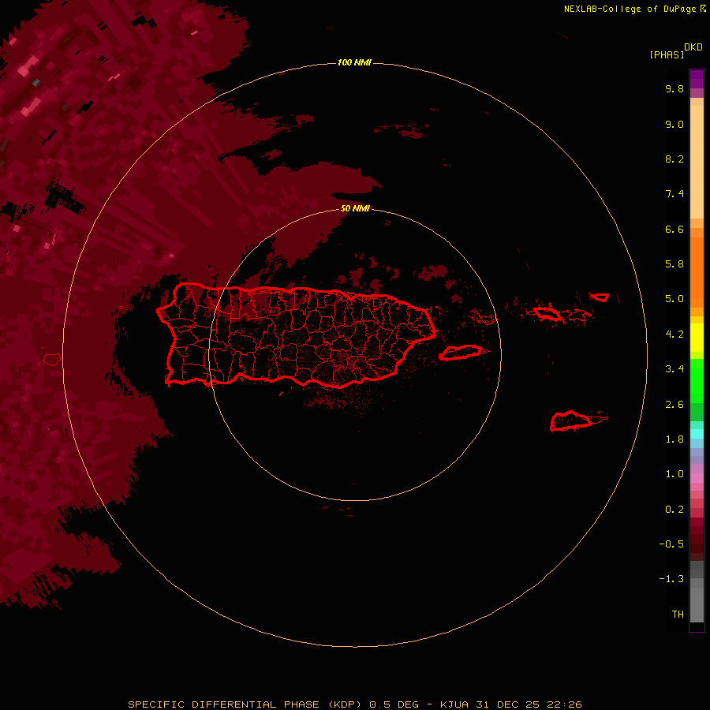The height and width of the screenshot is (710, 710).
Task: Click the 8.2 value on the color scale
Action: [674, 159]
